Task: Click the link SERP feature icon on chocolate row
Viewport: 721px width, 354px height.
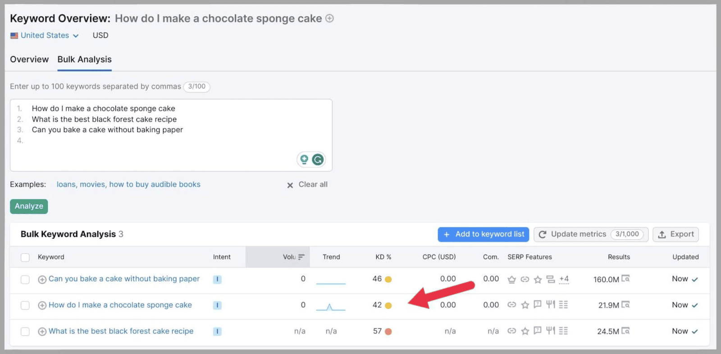Action: click(x=512, y=305)
